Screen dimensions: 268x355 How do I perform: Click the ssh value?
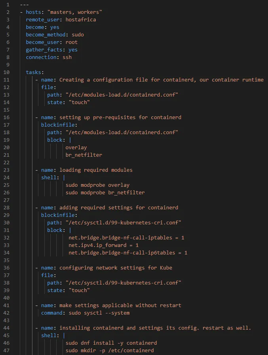tap(67, 57)
